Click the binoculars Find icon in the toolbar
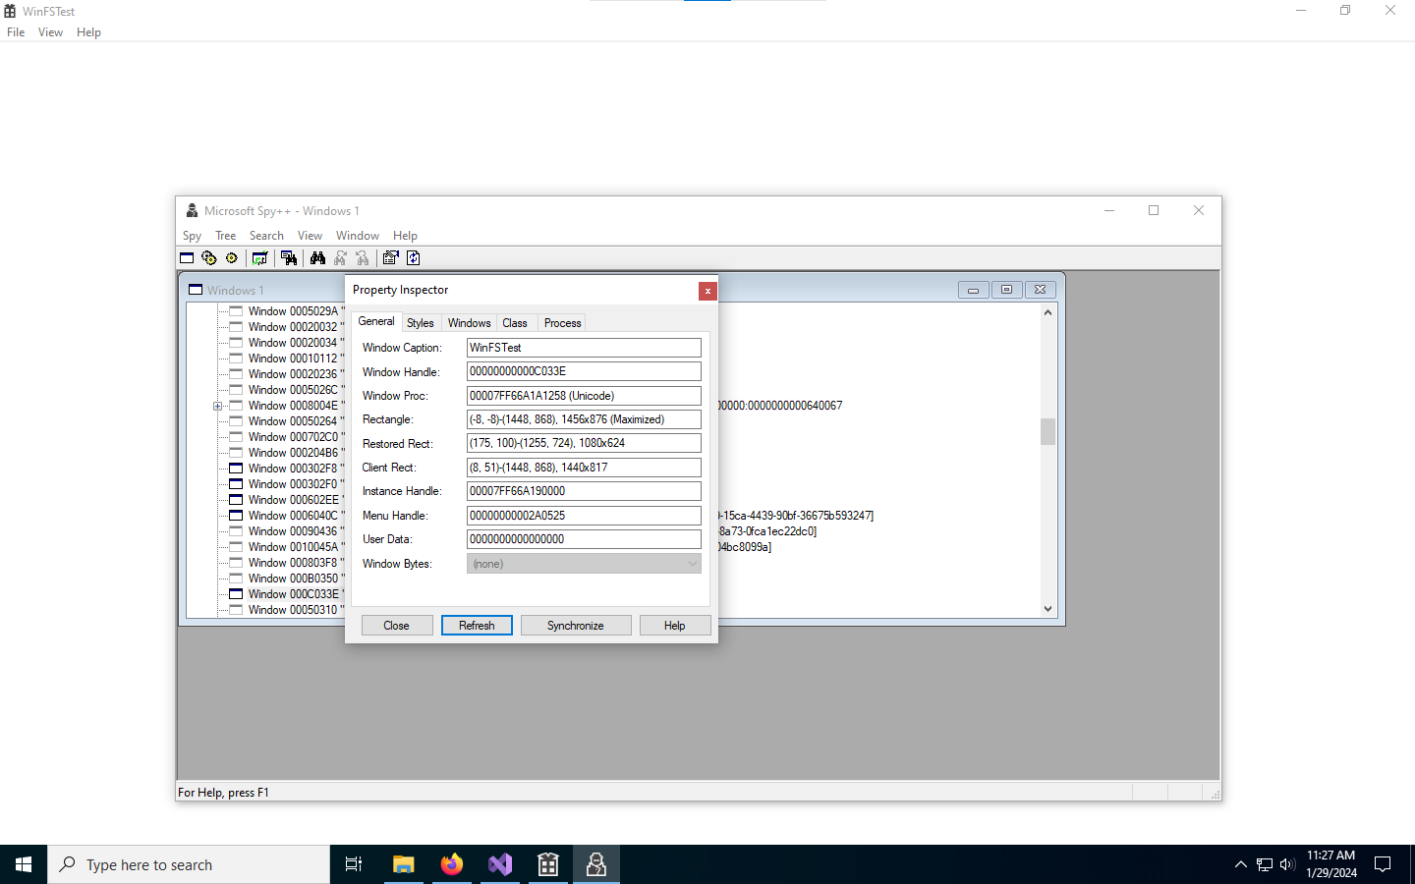The width and height of the screenshot is (1415, 884). (x=317, y=258)
